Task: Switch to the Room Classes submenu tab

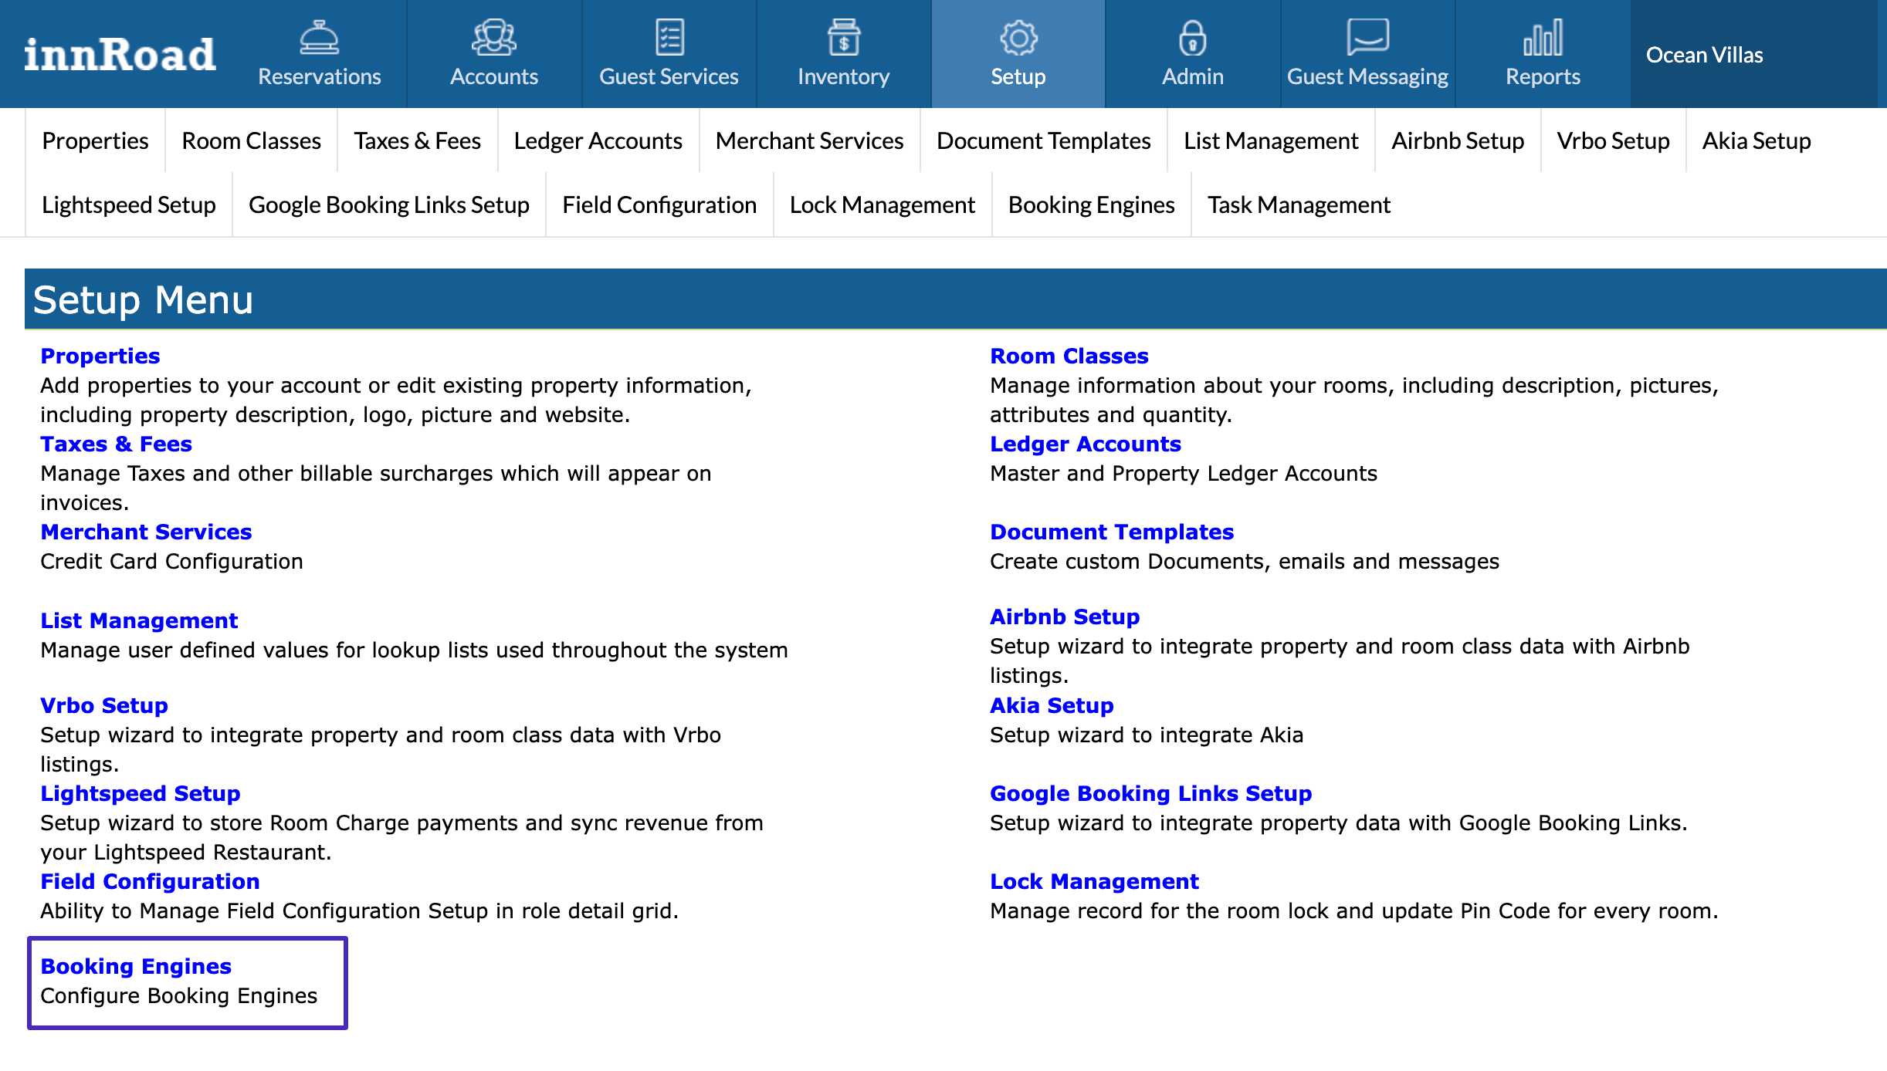Action: pyautogui.click(x=251, y=141)
